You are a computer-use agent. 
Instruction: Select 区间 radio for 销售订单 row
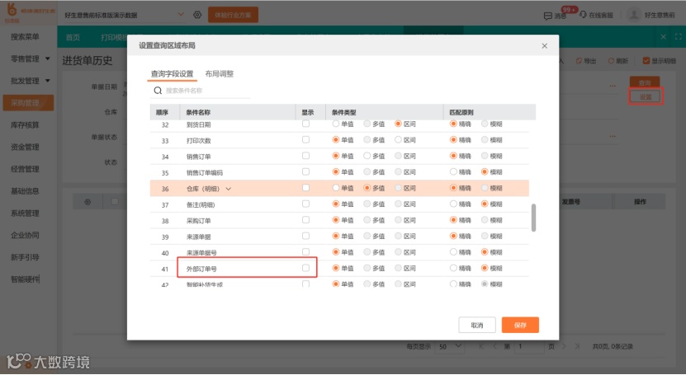[398, 156]
